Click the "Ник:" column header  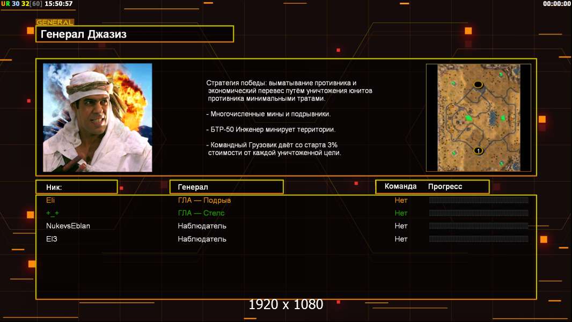(x=77, y=187)
